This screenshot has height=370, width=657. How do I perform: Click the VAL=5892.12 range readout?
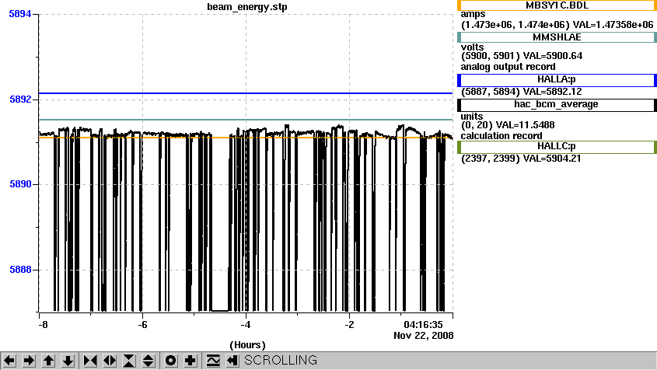pos(522,92)
